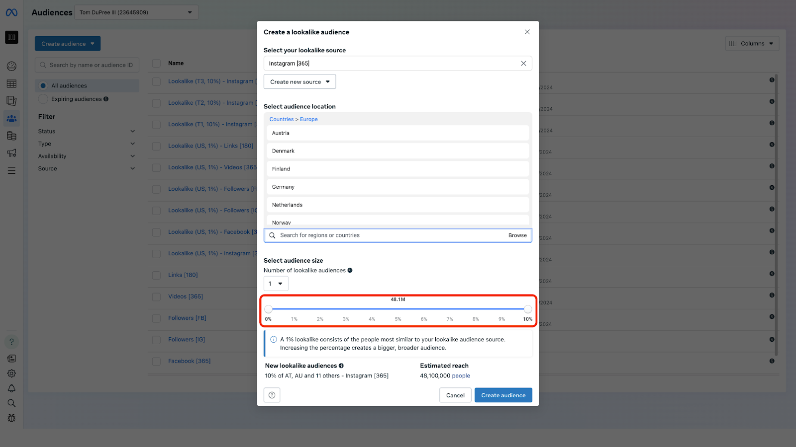Image resolution: width=796 pixels, height=447 pixels.
Task: Clear the Instagram [365] source selection
Action: pos(523,63)
